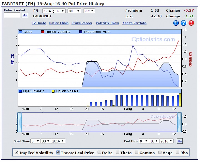This screenshot has height=162, width=200.
Task: Open the Start Time month dropdown
Action: tap(35, 141)
